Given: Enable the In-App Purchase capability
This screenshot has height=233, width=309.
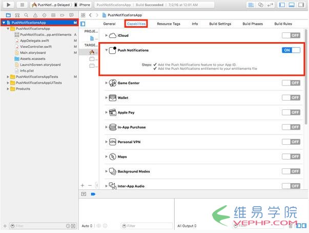Looking at the screenshot, I should point(291,127).
